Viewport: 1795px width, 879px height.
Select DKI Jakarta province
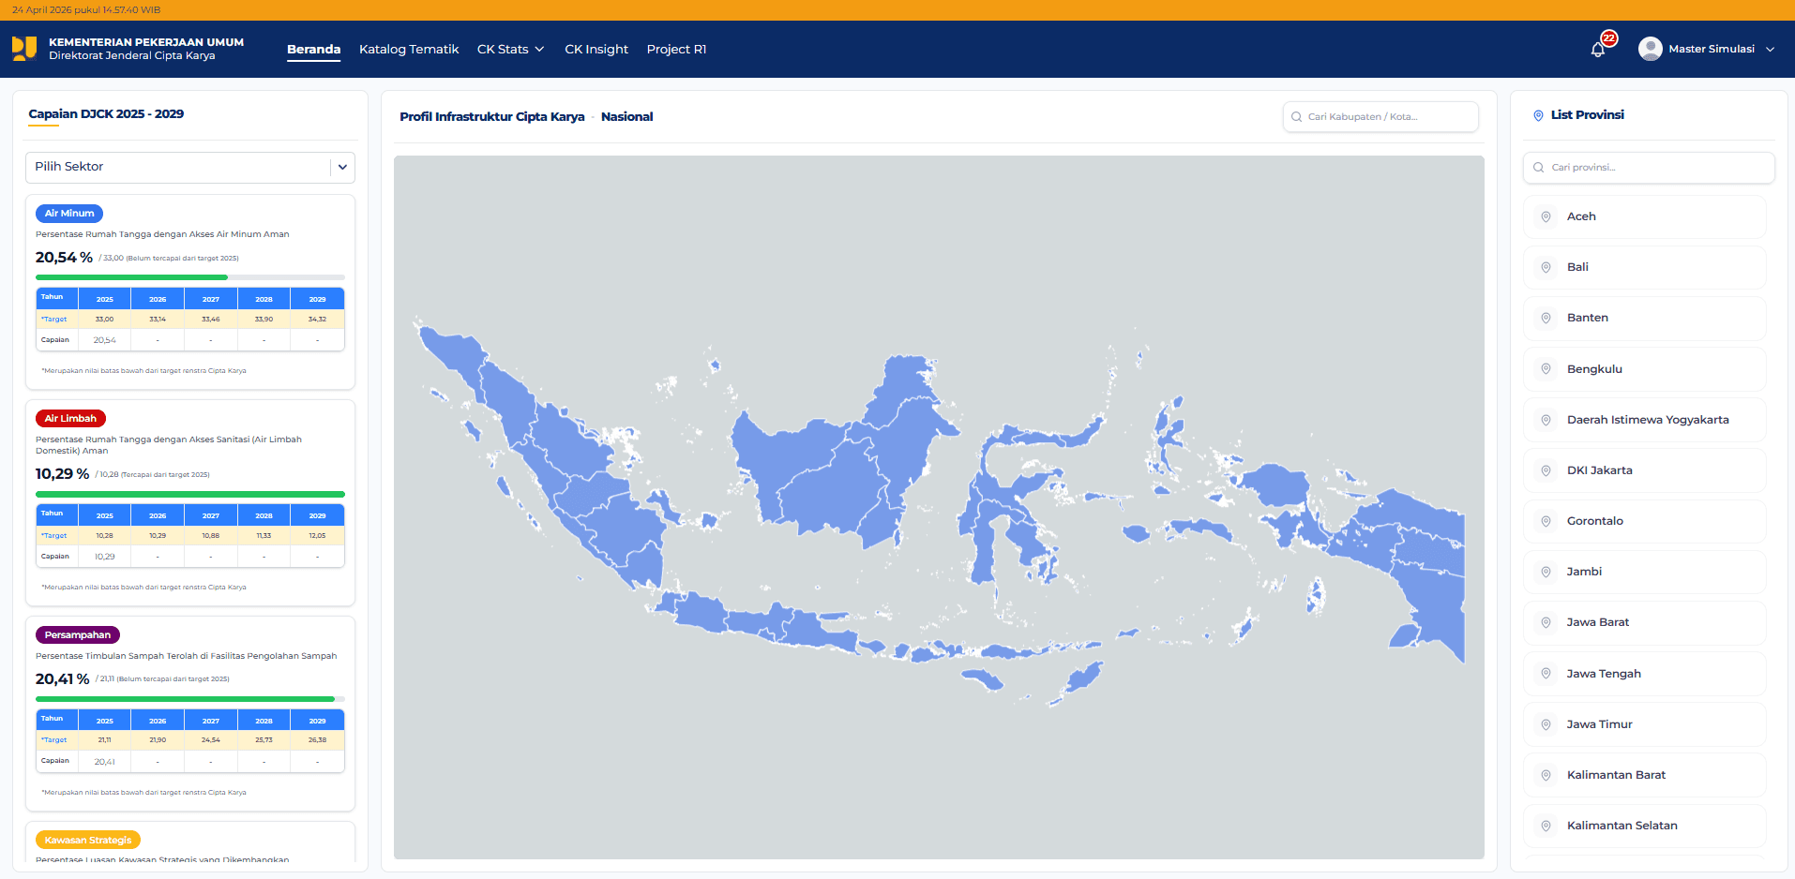(x=1645, y=470)
